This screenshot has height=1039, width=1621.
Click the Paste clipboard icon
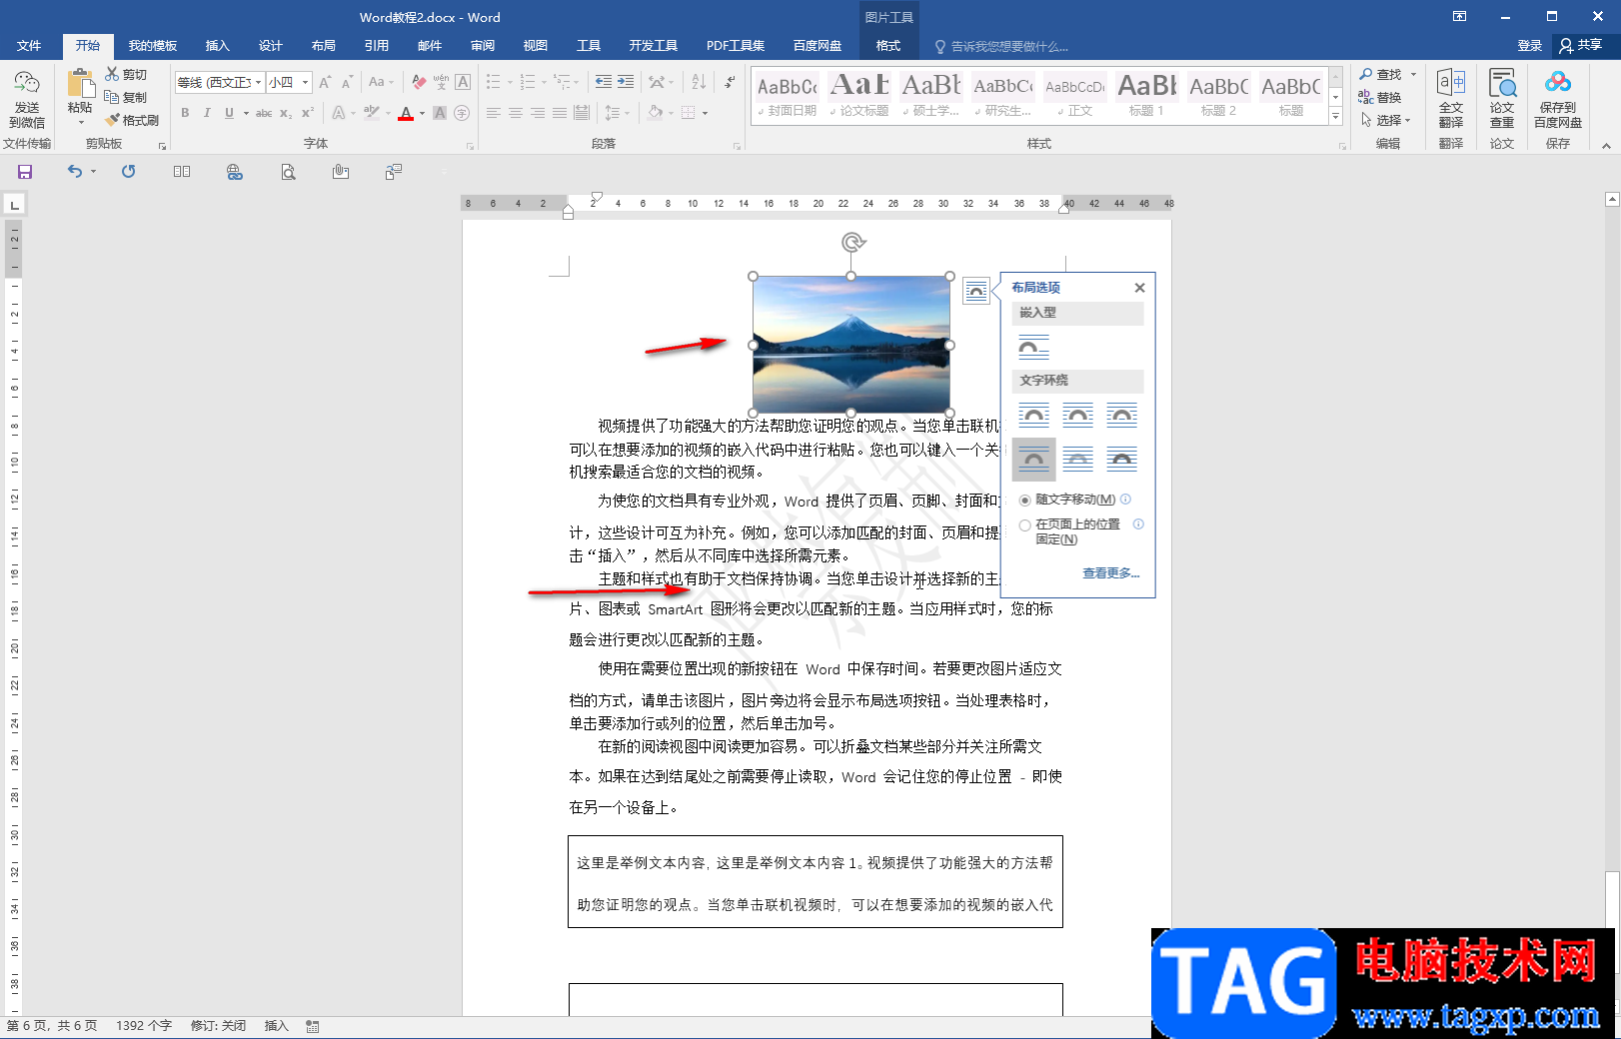coord(80,84)
